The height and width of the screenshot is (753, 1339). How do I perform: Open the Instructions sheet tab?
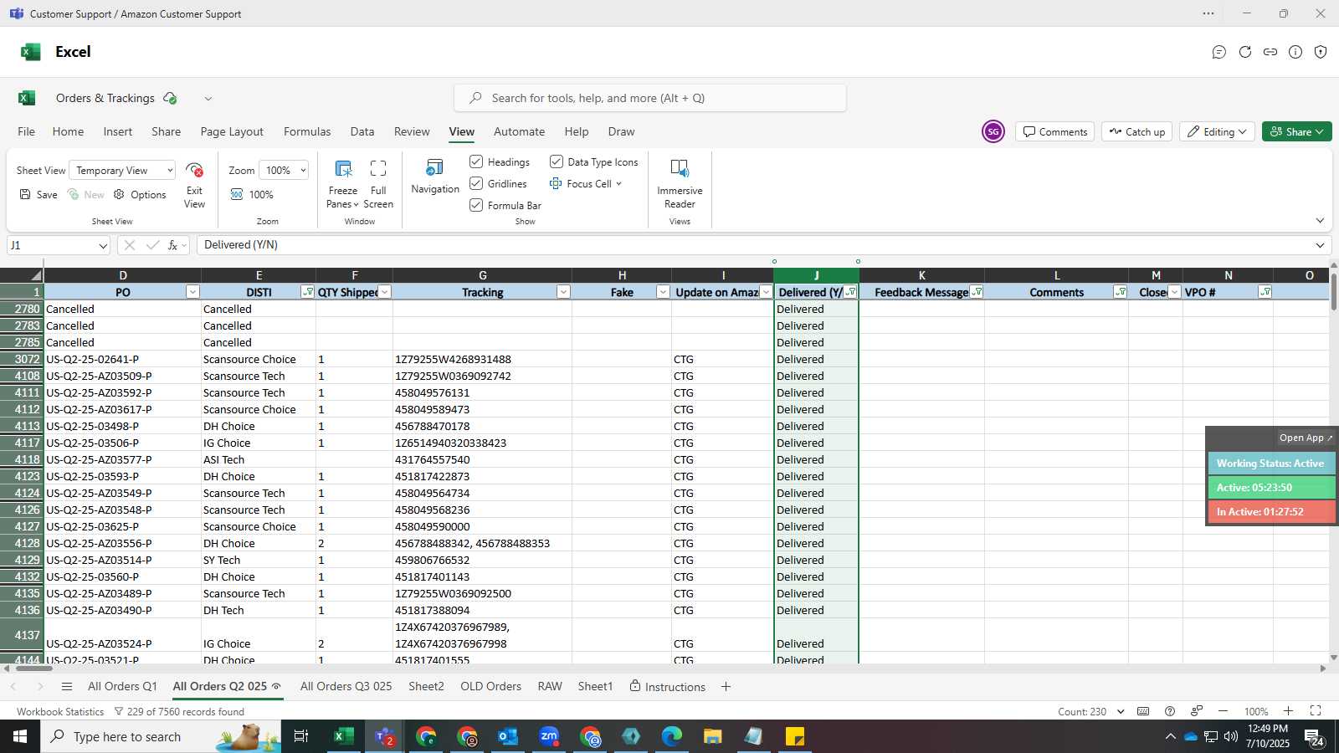[x=667, y=686]
